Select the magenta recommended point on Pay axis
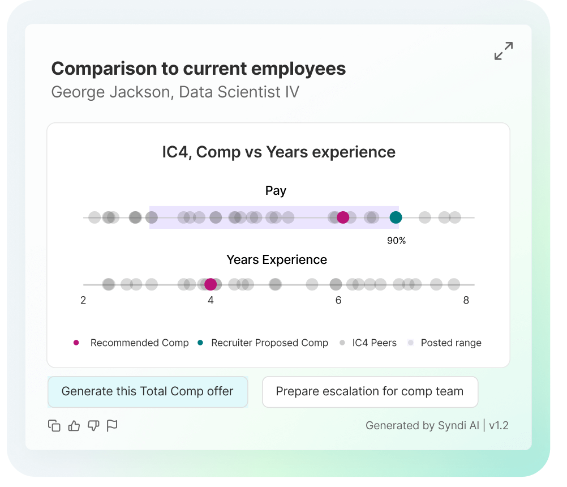567x487 pixels. (343, 217)
